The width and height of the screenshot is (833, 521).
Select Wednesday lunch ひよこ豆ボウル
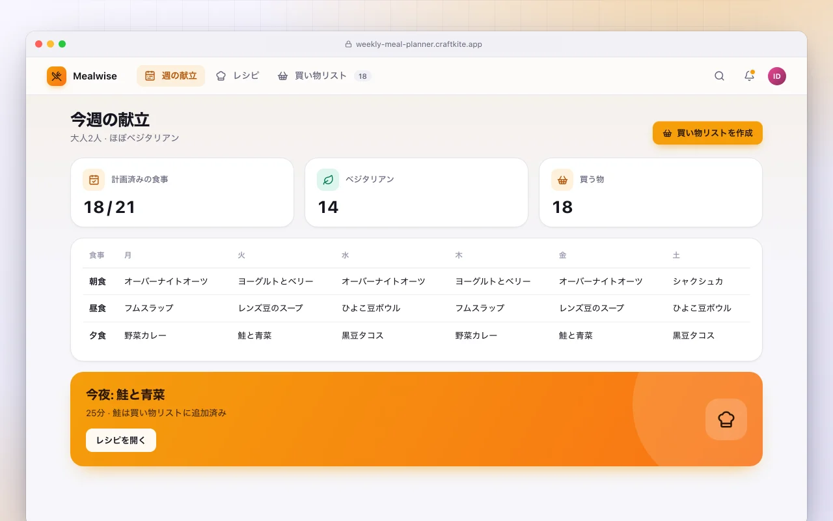371,308
